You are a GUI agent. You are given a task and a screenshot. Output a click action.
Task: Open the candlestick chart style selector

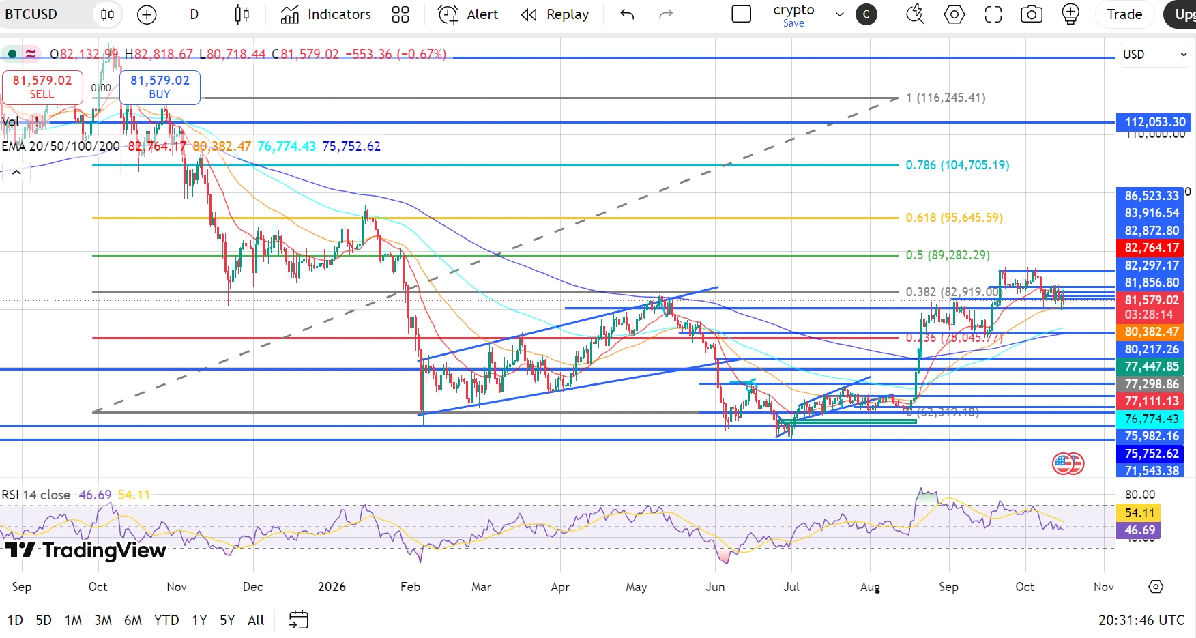242,14
